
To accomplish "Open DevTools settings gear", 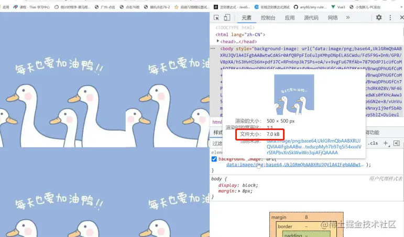I will pos(379,17).
